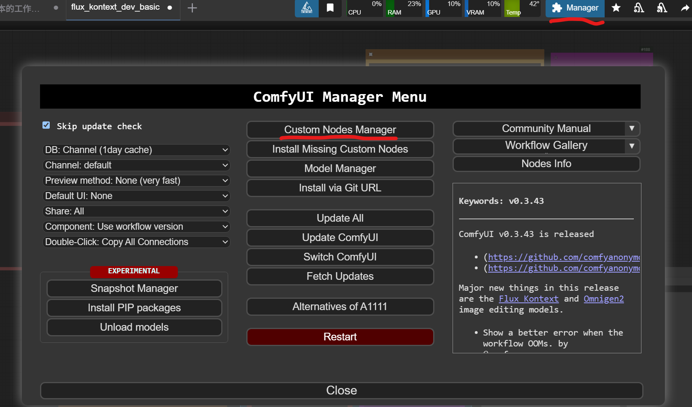
Task: Click Fetch Updates button
Action: click(340, 276)
